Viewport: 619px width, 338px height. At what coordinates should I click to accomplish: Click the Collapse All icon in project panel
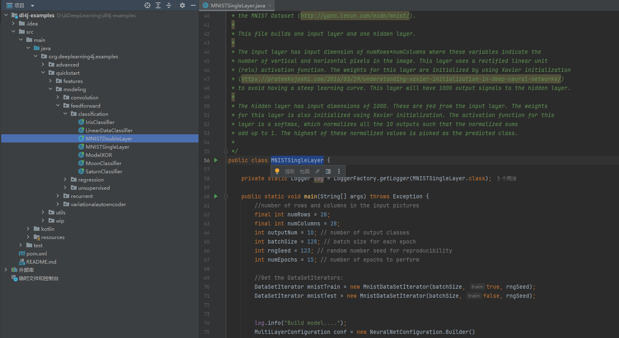click(168, 5)
